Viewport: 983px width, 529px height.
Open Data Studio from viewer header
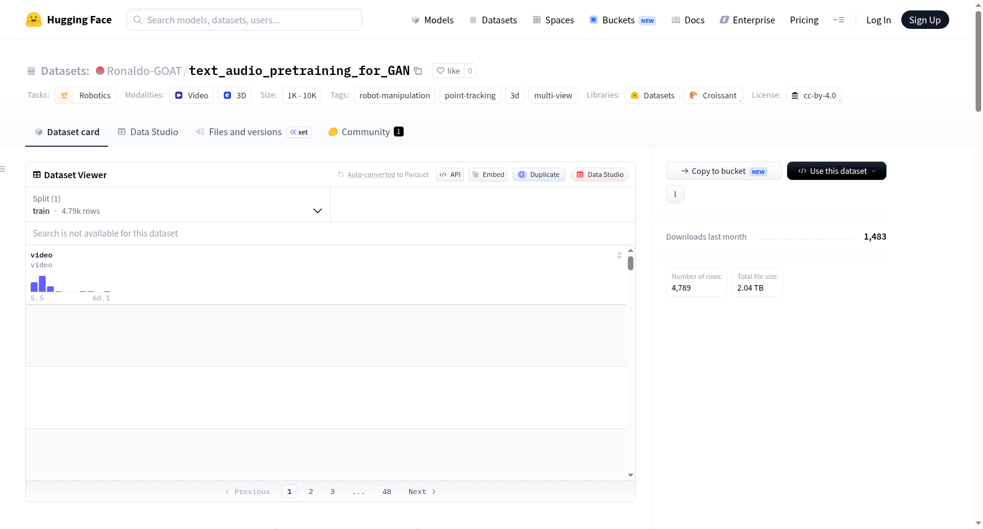click(x=600, y=174)
